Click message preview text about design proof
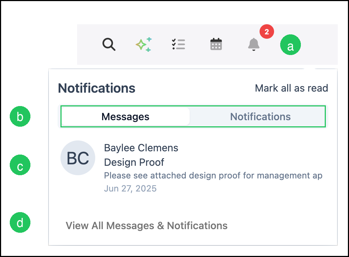This screenshot has width=349, height=257. (213, 176)
